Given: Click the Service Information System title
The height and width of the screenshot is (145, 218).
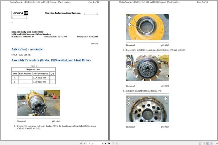Looking at the screenshot, I should (x=63, y=13).
